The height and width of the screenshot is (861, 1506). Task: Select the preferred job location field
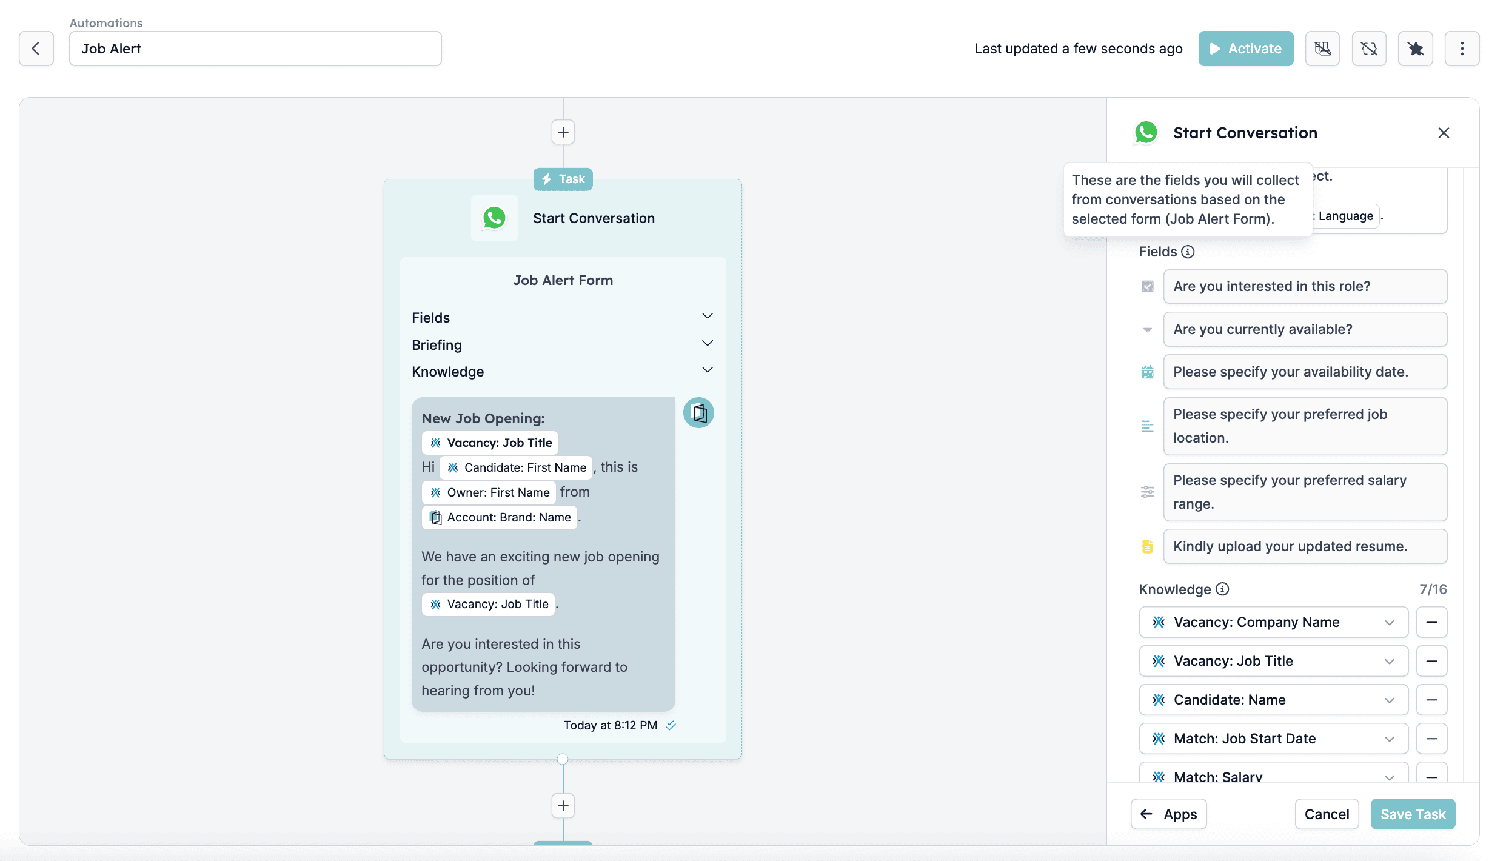(x=1305, y=426)
